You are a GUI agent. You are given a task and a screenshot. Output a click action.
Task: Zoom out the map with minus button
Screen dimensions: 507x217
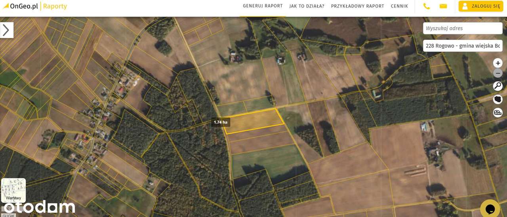[x=497, y=73]
